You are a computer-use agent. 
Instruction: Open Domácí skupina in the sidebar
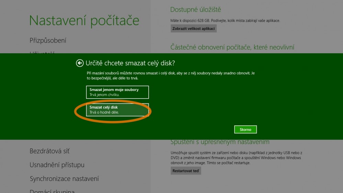pos(52,191)
